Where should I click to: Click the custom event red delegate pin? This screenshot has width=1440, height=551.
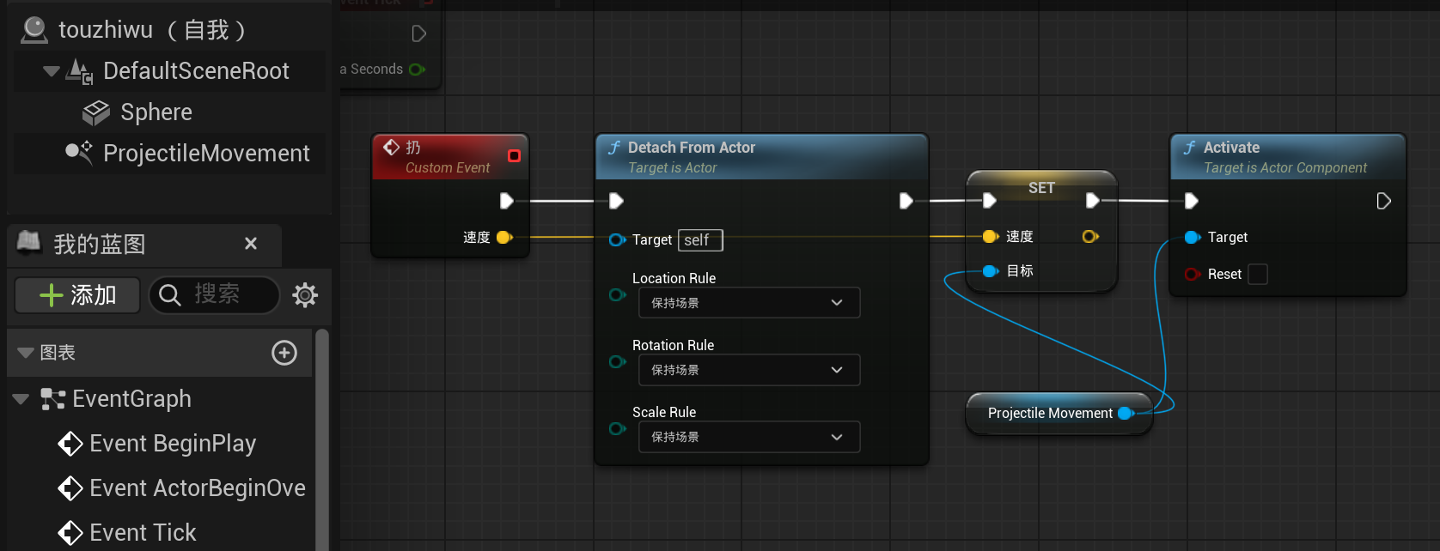(514, 155)
